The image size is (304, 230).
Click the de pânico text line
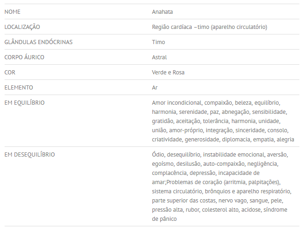164,219
